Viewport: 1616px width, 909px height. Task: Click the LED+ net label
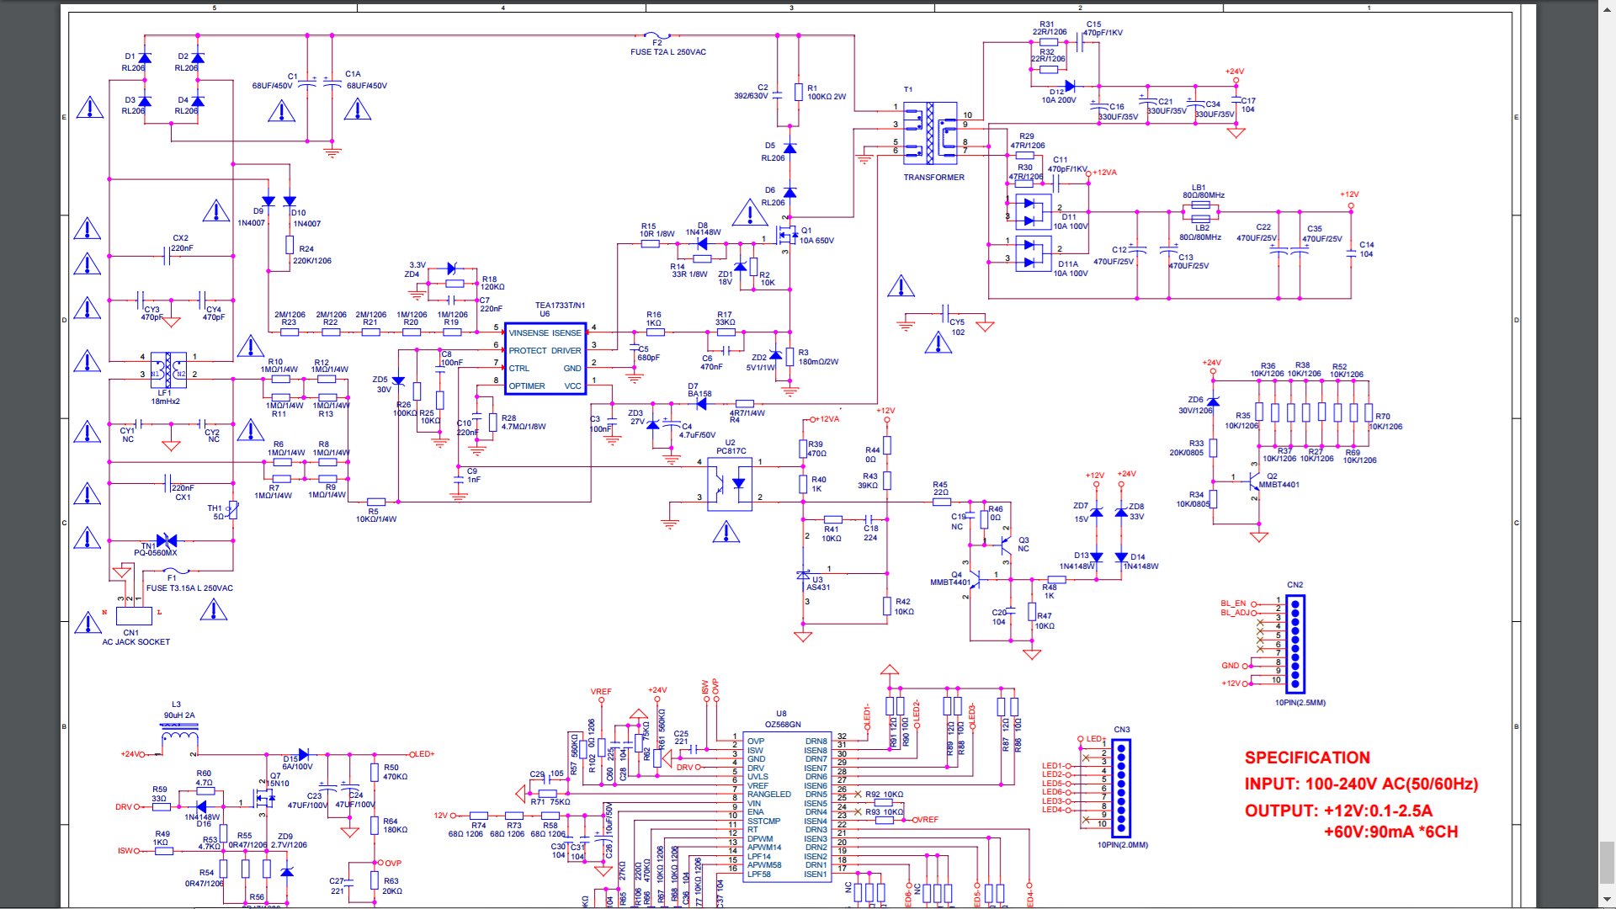tap(425, 754)
